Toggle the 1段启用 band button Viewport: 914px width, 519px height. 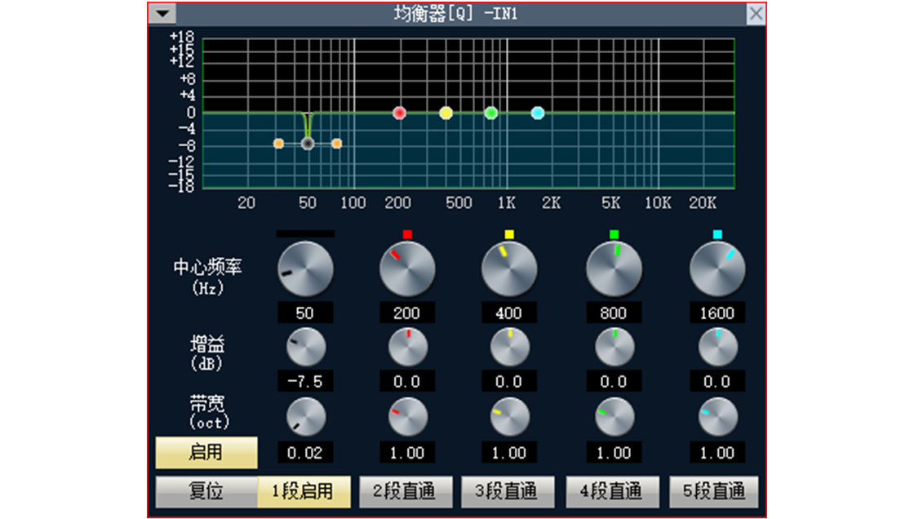(304, 492)
